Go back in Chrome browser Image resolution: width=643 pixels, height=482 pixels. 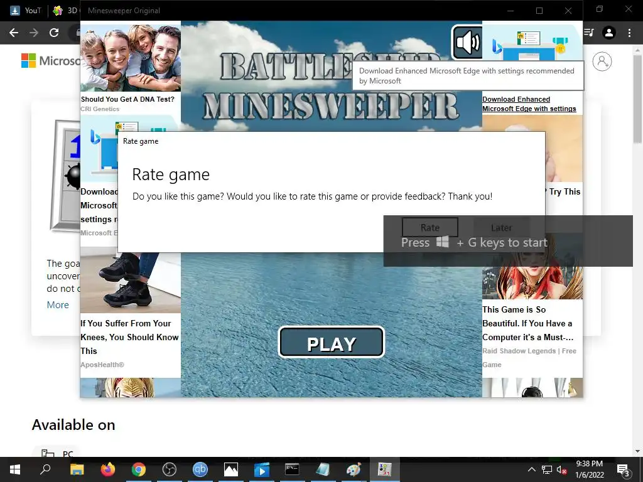click(14, 33)
